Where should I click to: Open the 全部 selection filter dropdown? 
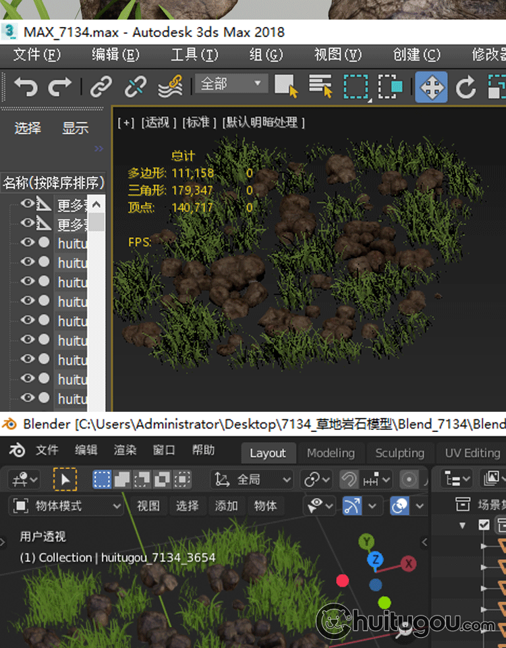tap(231, 84)
